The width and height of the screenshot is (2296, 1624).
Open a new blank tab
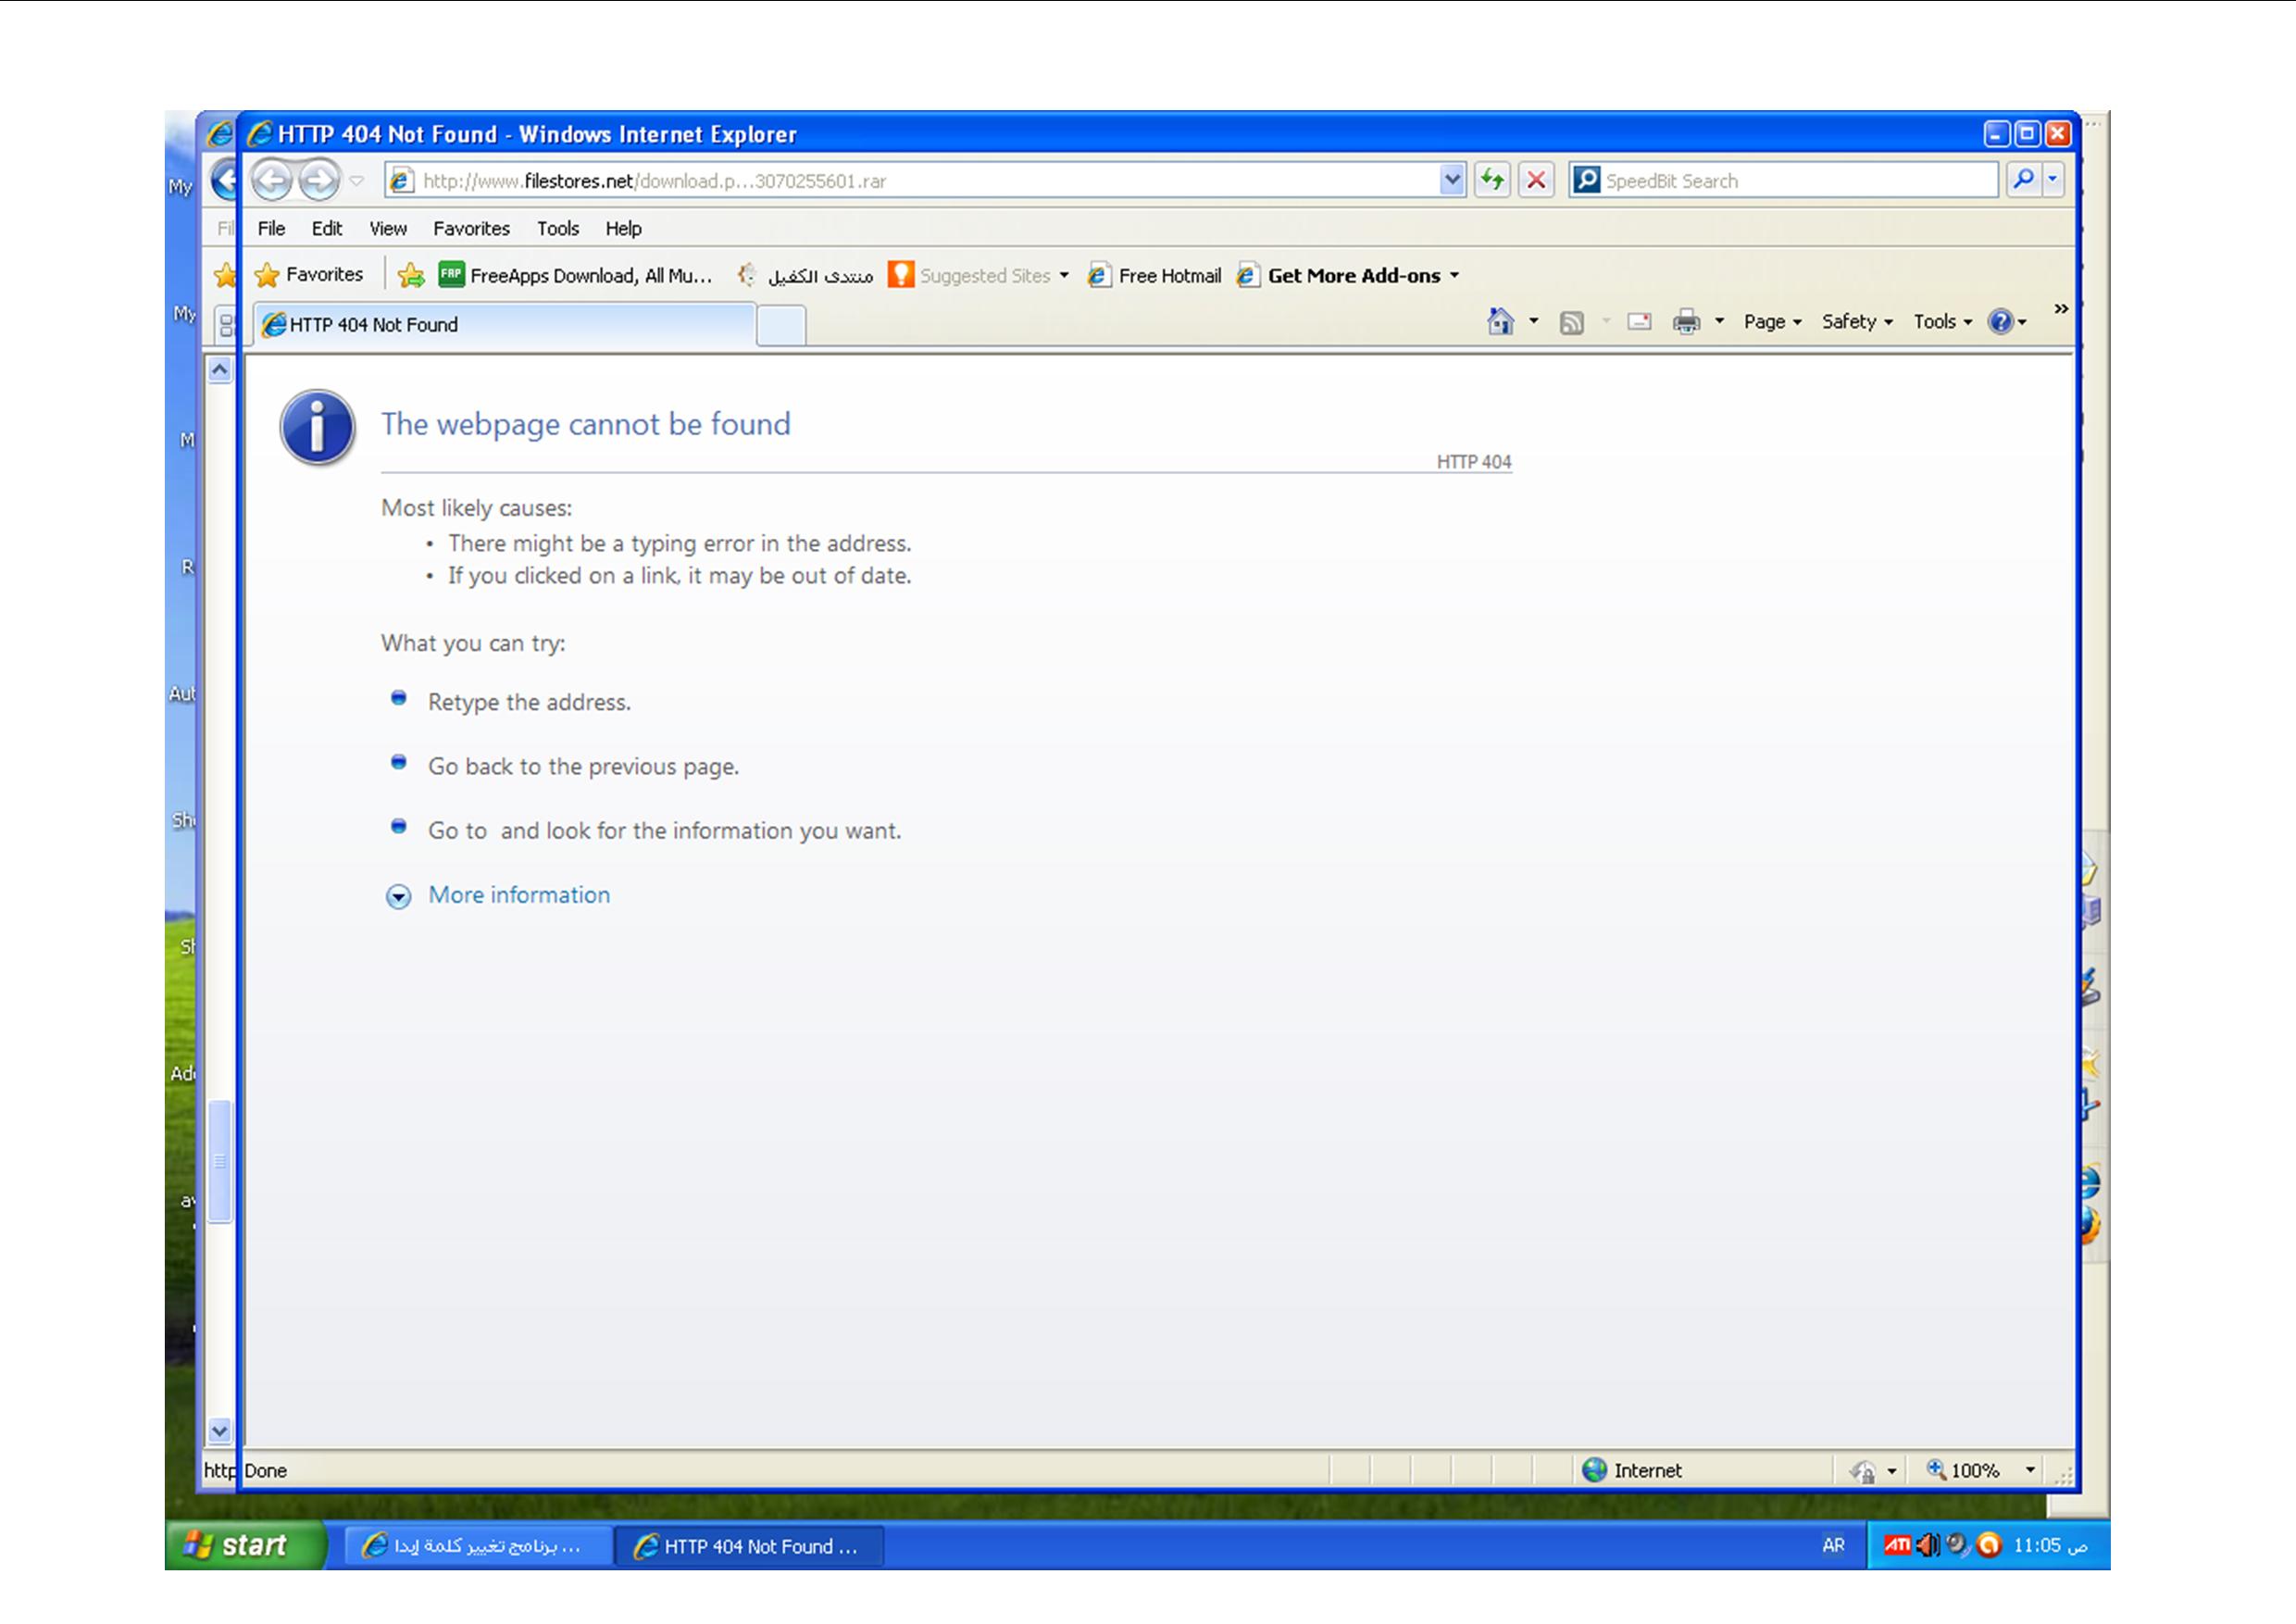[781, 325]
